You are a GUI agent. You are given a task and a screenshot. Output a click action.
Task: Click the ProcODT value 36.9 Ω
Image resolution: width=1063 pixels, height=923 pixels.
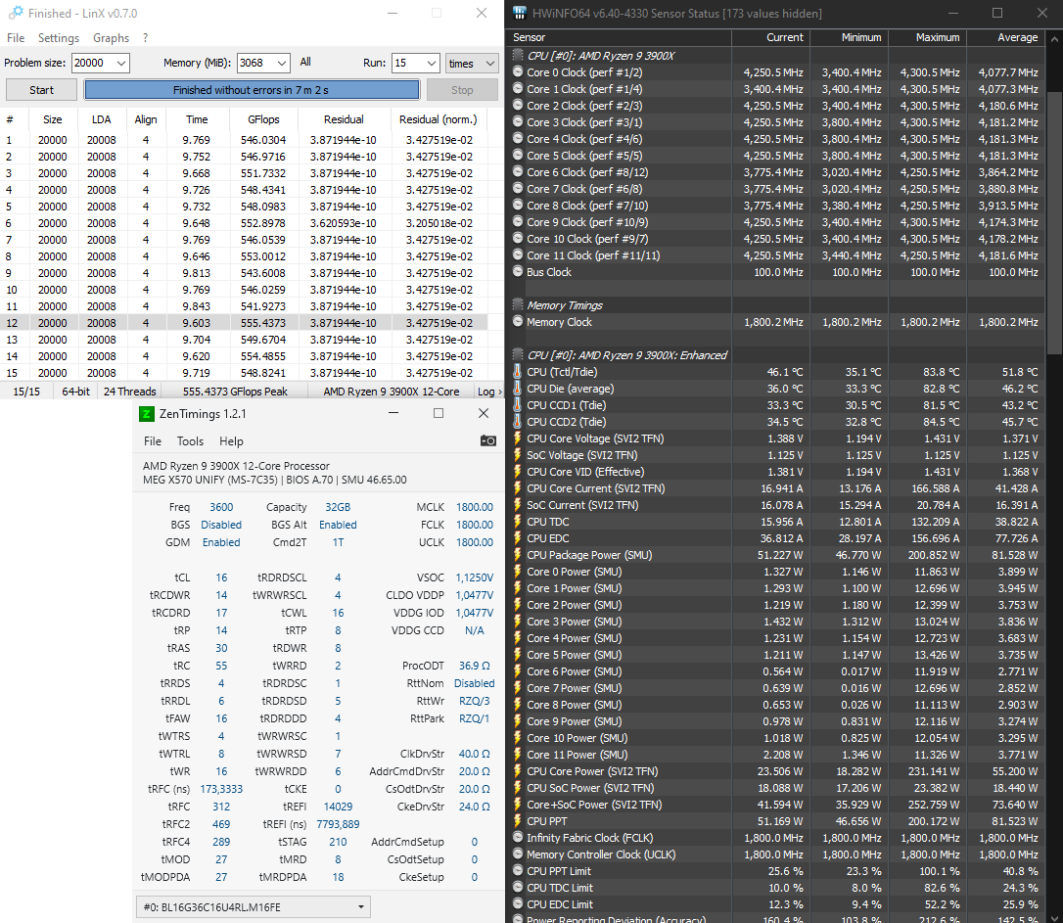click(x=475, y=666)
